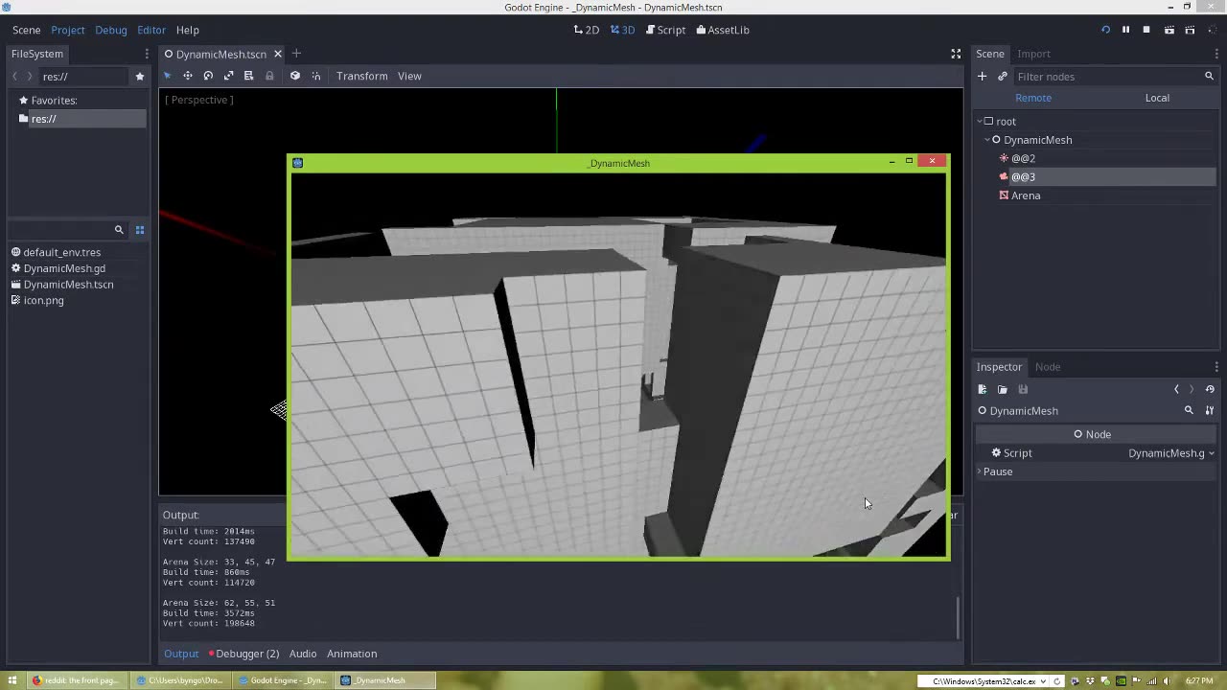Open Script DynamicMesh.gd dropdown
The image size is (1227, 690).
click(1170, 453)
